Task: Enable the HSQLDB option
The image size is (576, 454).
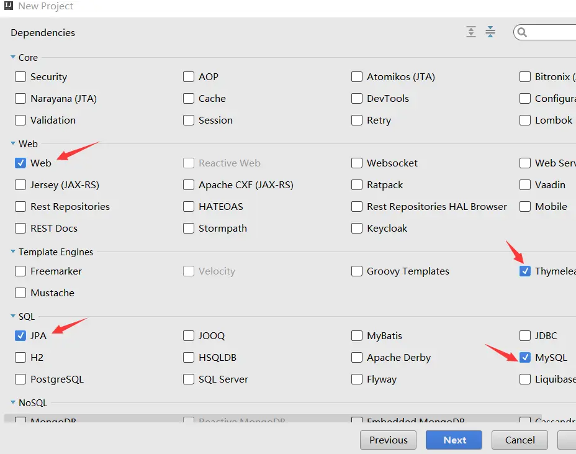Action: [189, 357]
